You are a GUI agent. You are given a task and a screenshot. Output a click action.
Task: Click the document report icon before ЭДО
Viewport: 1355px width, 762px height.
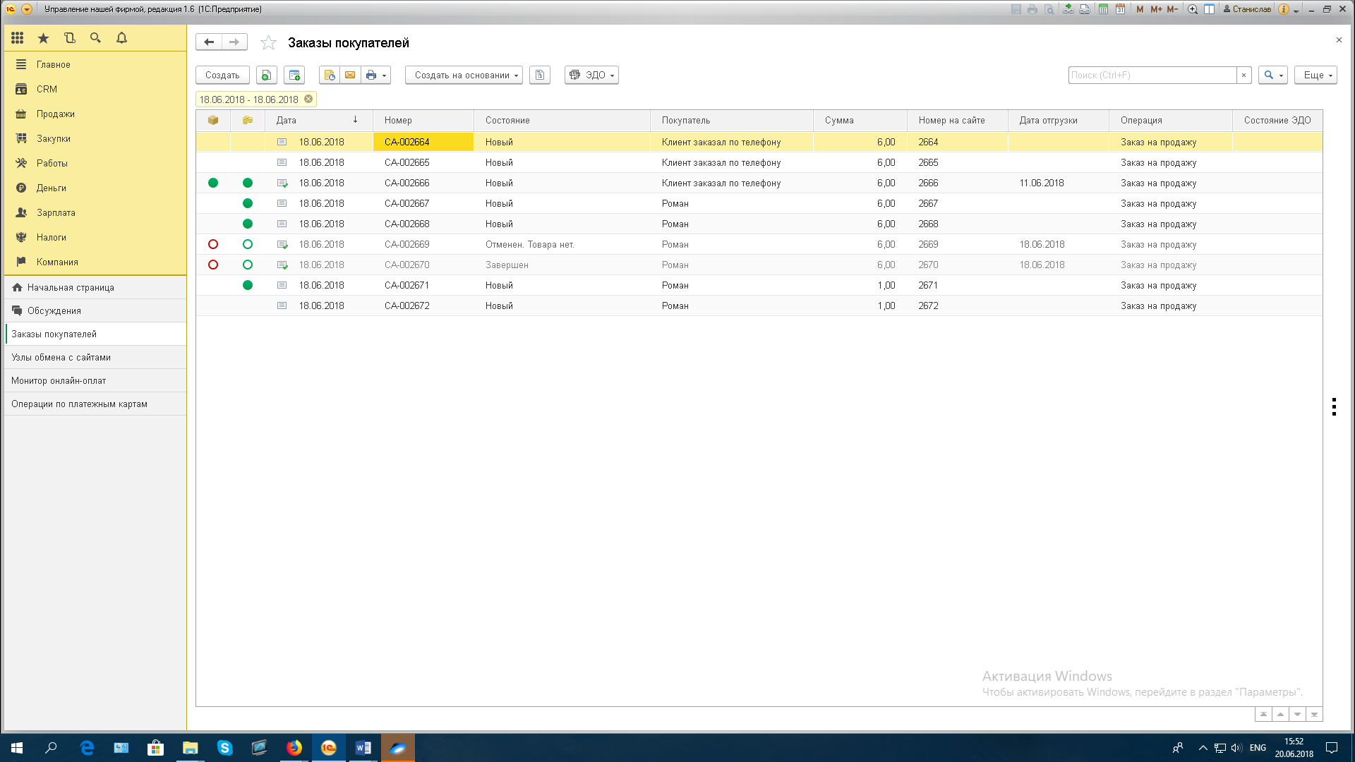coord(540,75)
